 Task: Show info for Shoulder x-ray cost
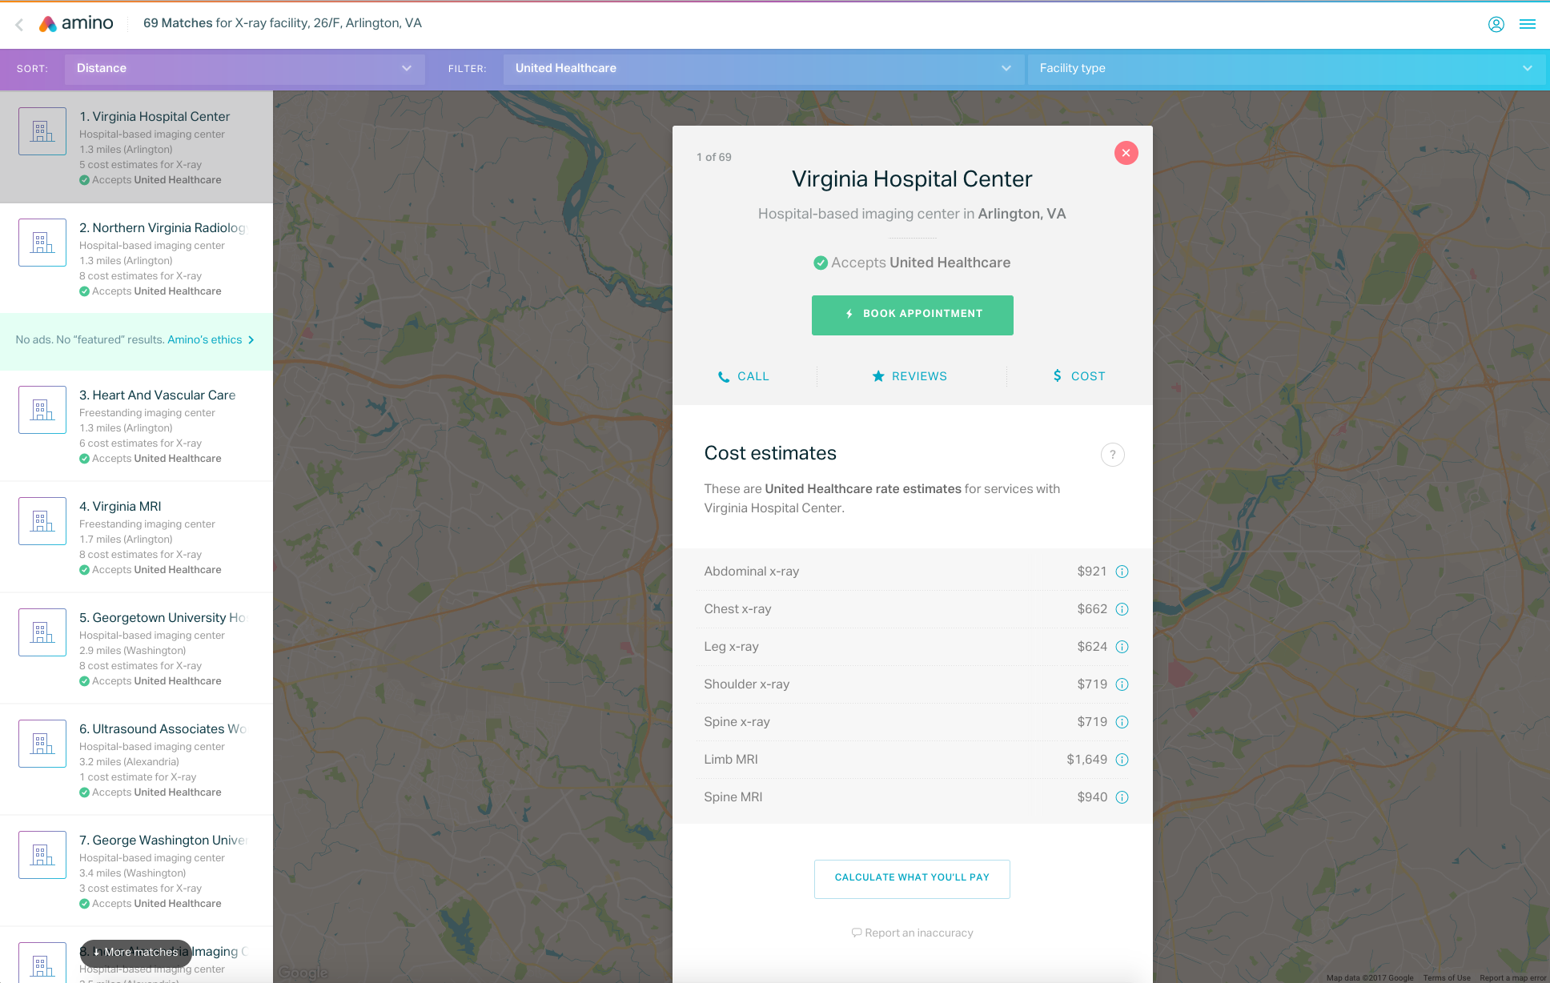1122,684
